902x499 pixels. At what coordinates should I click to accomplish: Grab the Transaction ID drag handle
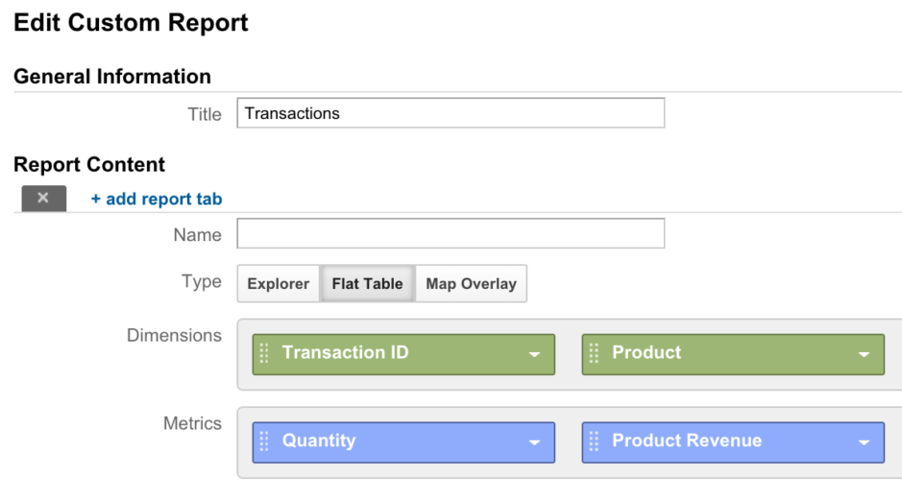click(264, 353)
